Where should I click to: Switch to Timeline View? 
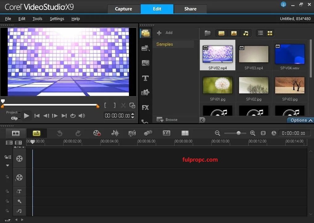(36, 133)
